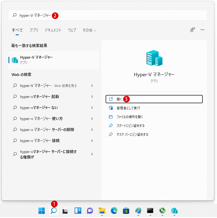
Task: Click タスク バーにピン留めする
Action: pyautogui.click(x=154, y=134)
